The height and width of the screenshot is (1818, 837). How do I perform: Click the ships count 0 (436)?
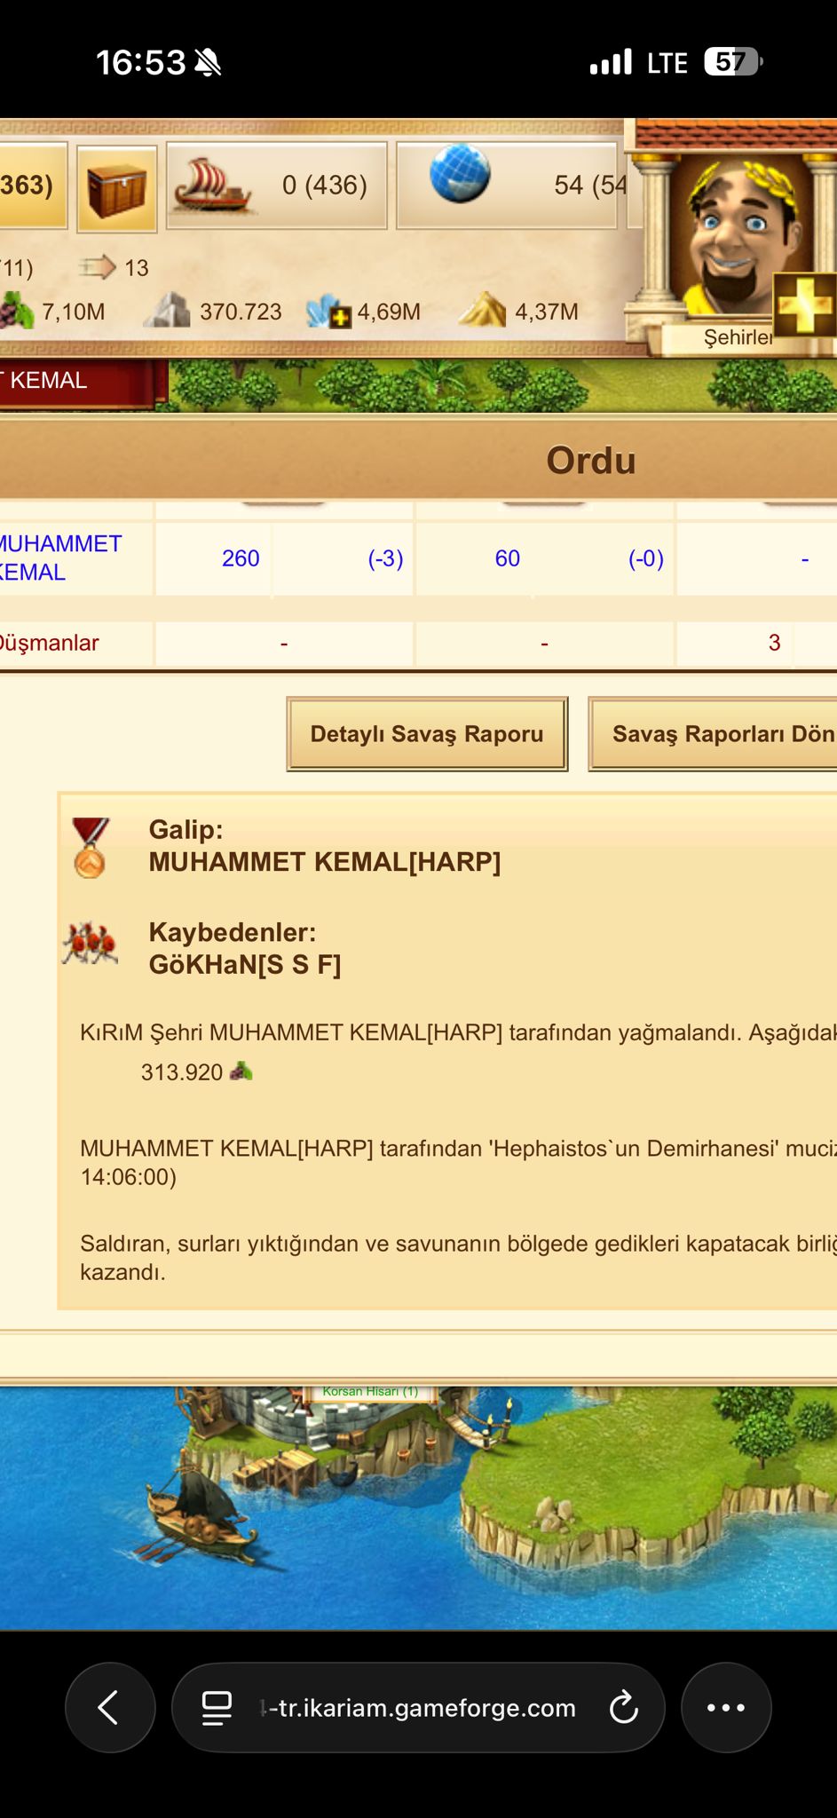325,185
